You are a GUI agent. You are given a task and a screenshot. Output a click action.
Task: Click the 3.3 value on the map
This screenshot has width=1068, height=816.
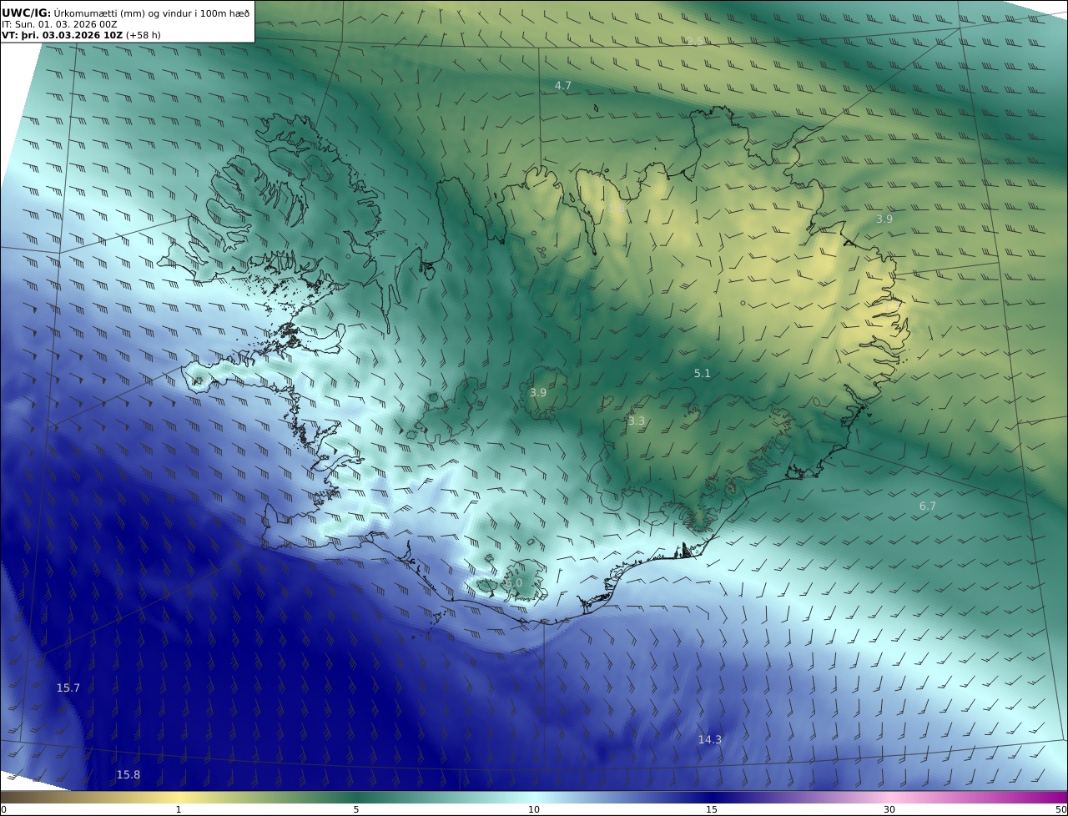637,421
